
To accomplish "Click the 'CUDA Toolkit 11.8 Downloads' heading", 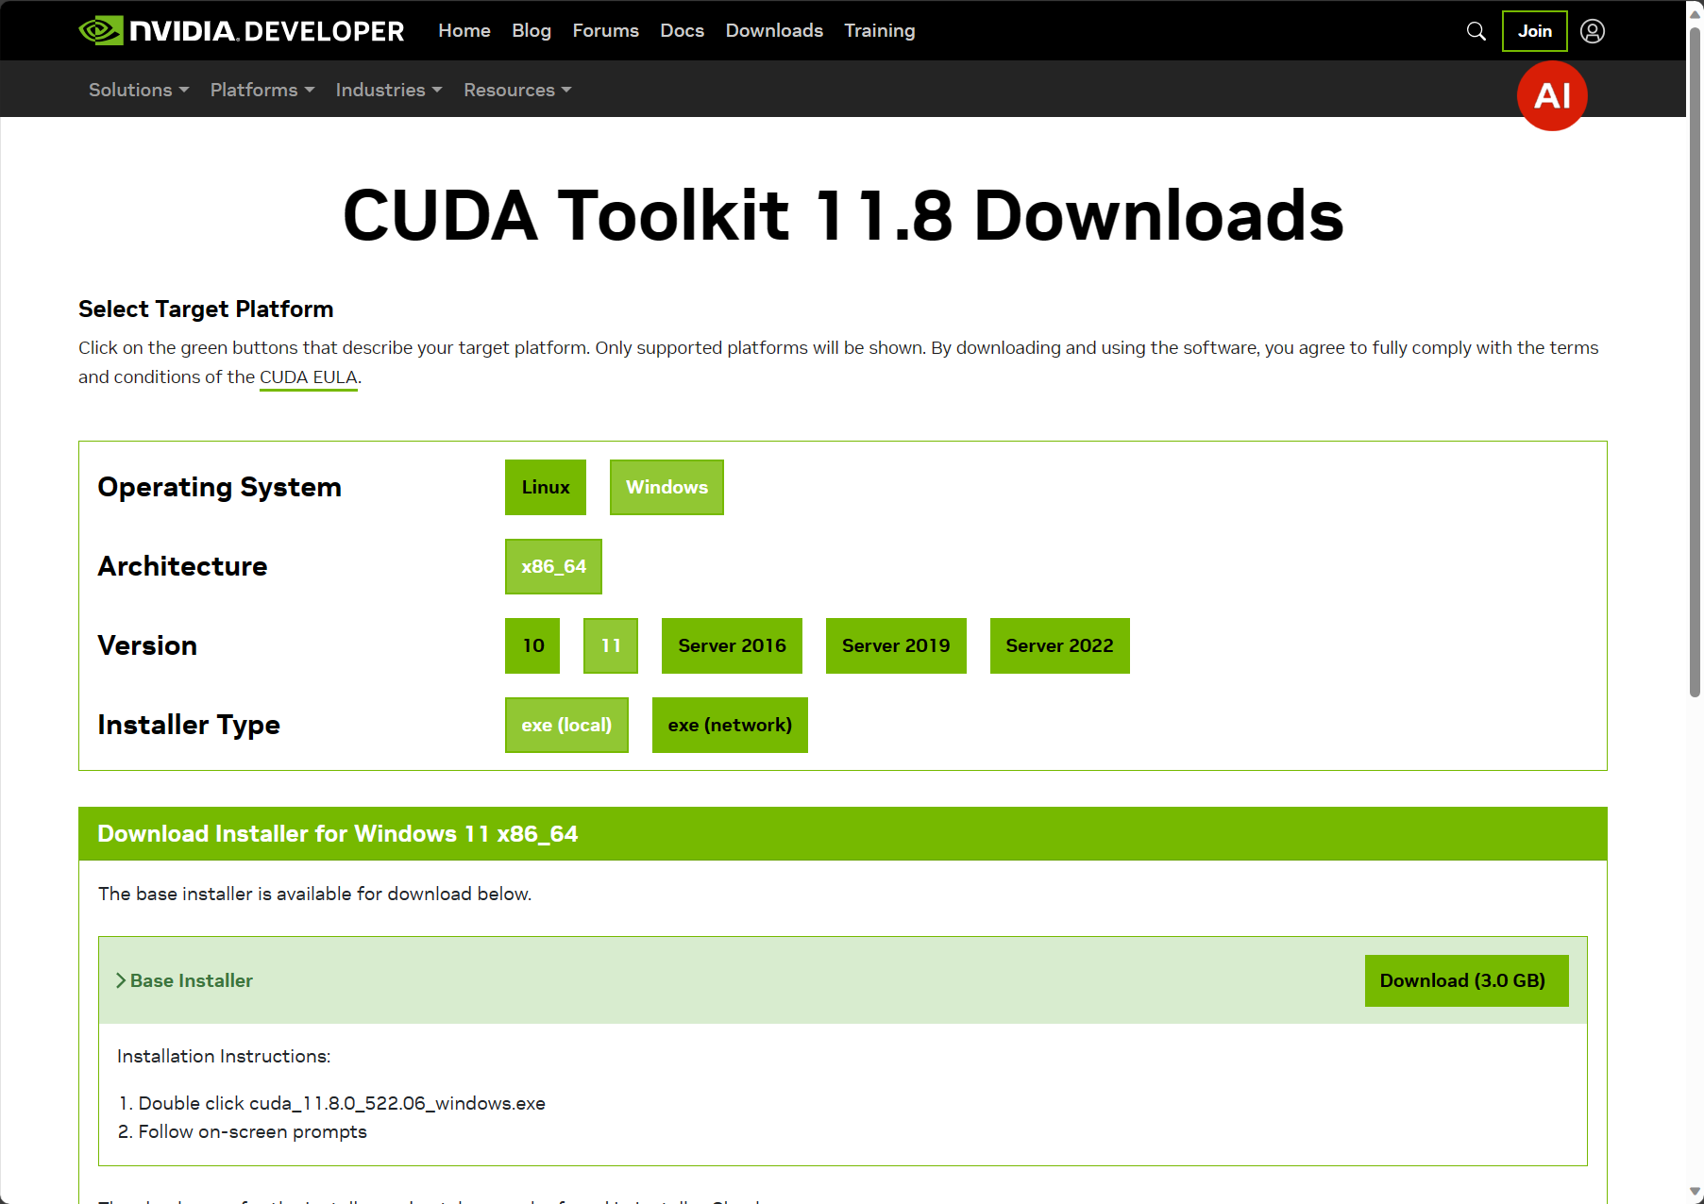I will pos(843,215).
